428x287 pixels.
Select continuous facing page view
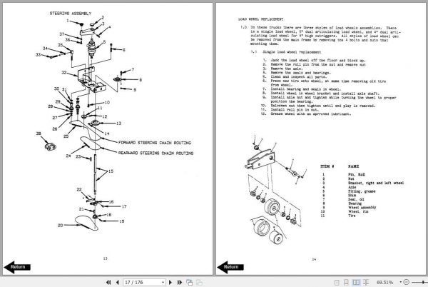pyautogui.click(x=366, y=282)
